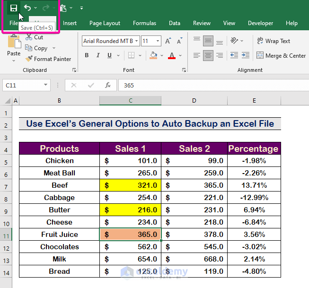Switch to the Formulas tab

point(144,23)
